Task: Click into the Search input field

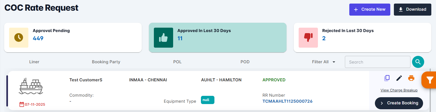Action: [x=377, y=62]
